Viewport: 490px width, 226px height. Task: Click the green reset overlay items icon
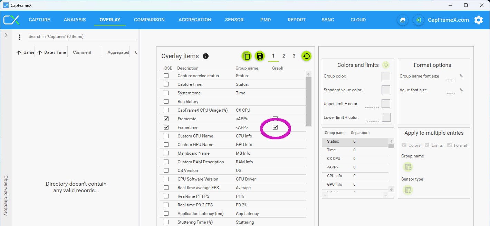pos(306,56)
